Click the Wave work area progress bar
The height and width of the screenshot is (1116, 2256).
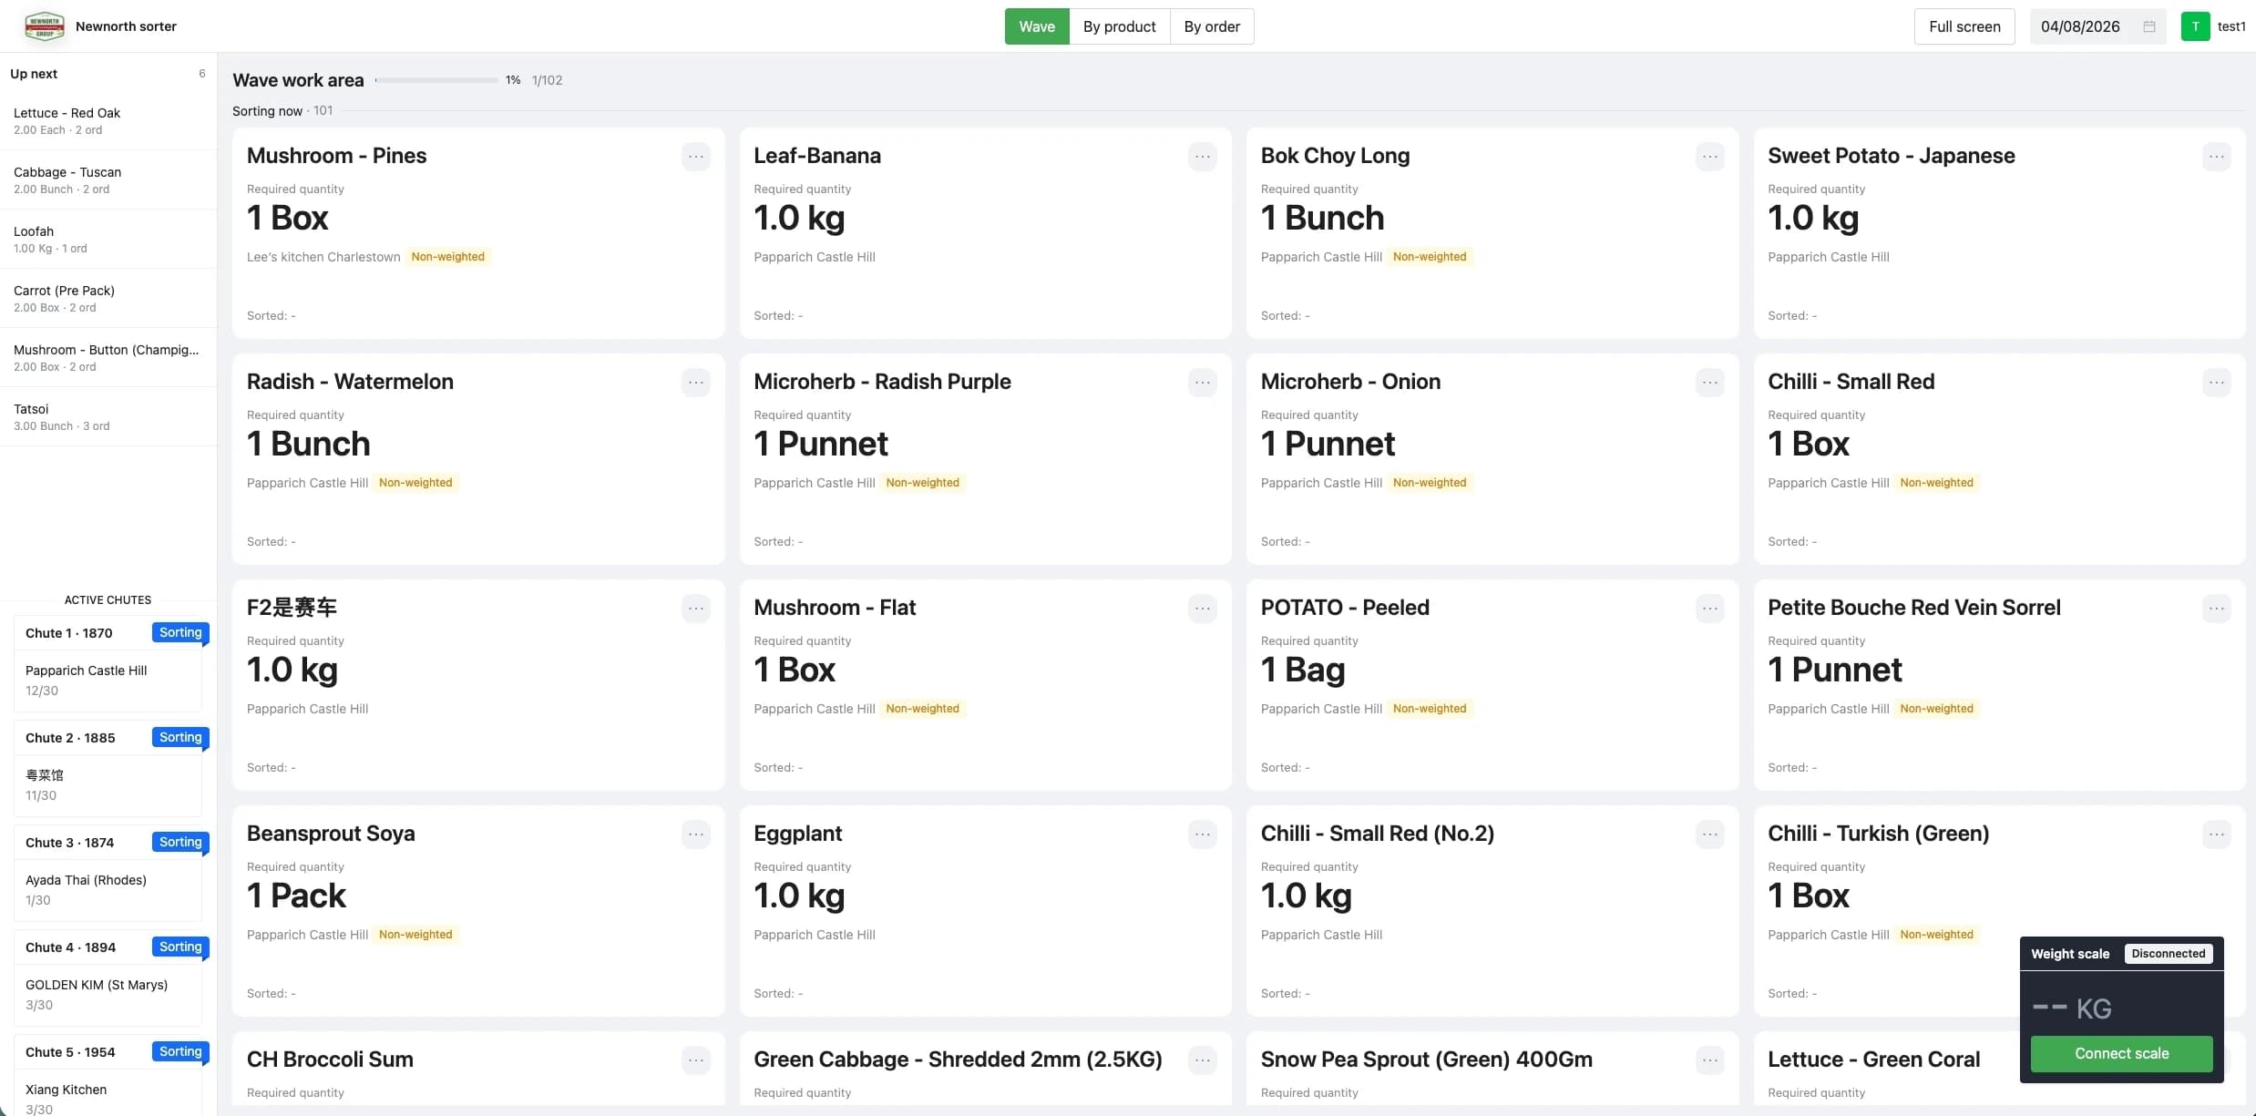[436, 80]
